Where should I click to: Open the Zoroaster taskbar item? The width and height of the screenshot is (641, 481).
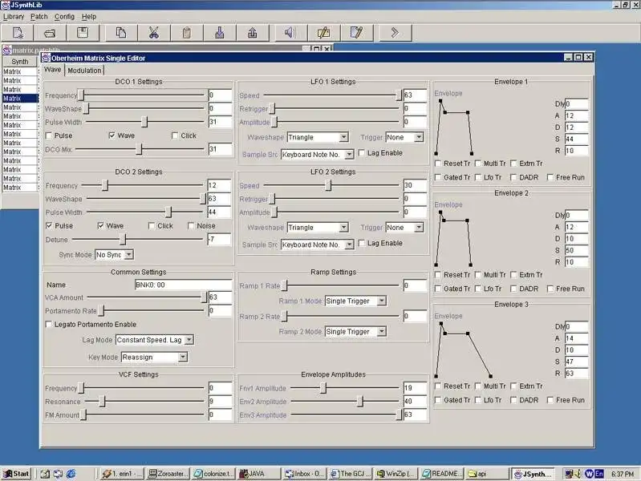pyautogui.click(x=168, y=474)
